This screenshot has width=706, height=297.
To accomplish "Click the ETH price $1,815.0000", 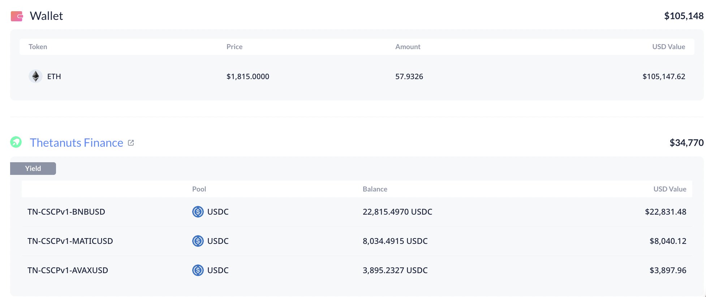I will click(248, 77).
